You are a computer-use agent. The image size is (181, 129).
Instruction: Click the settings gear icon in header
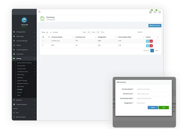coord(159,12)
